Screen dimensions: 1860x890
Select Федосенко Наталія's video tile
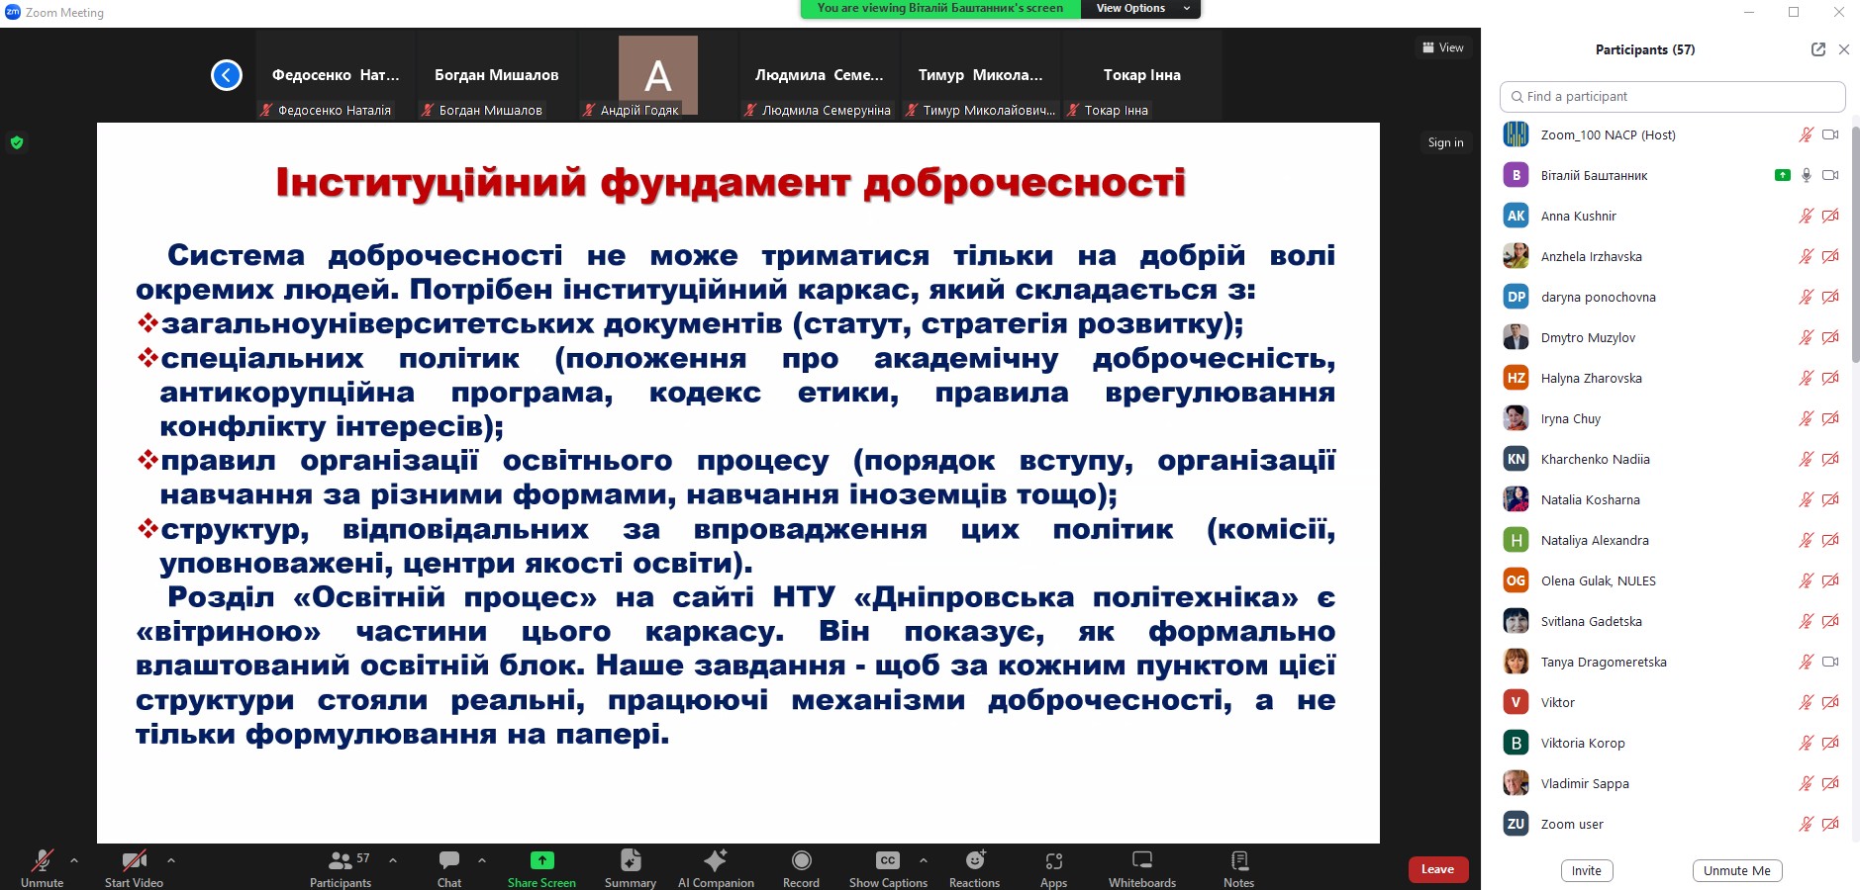click(336, 76)
